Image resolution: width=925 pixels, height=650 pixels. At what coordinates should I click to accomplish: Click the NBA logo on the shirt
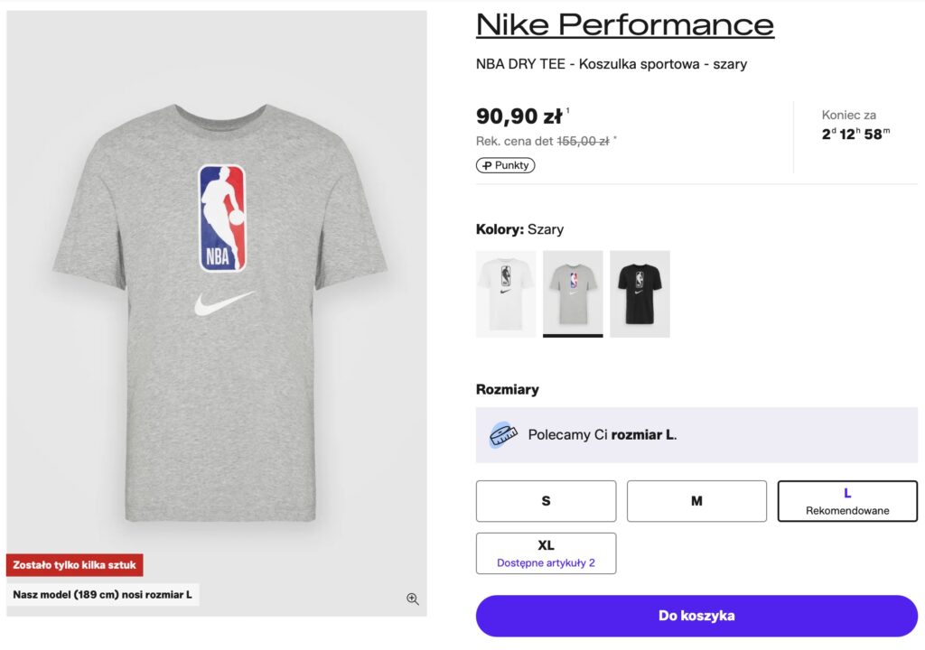point(221,218)
